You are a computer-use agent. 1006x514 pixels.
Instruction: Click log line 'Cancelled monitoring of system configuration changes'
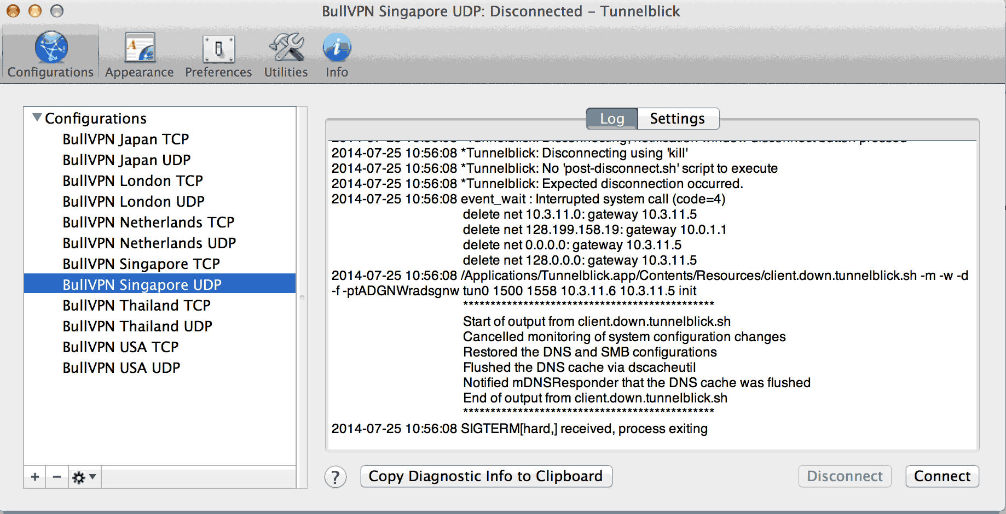pyautogui.click(x=625, y=337)
